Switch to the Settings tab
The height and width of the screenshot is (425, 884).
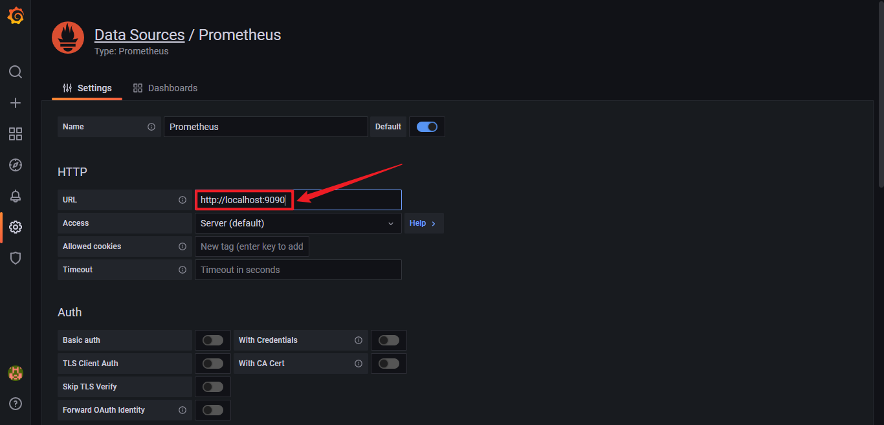click(x=87, y=88)
